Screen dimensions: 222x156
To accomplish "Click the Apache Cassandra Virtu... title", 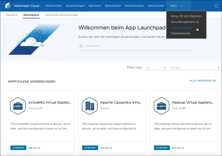I will click(121, 102).
